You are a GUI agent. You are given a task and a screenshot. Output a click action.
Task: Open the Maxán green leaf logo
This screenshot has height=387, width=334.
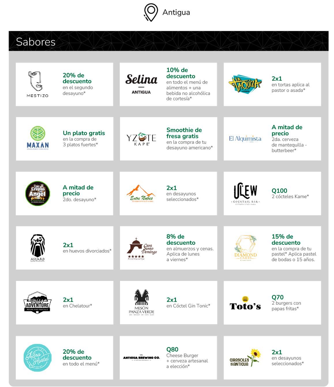pos(38,138)
